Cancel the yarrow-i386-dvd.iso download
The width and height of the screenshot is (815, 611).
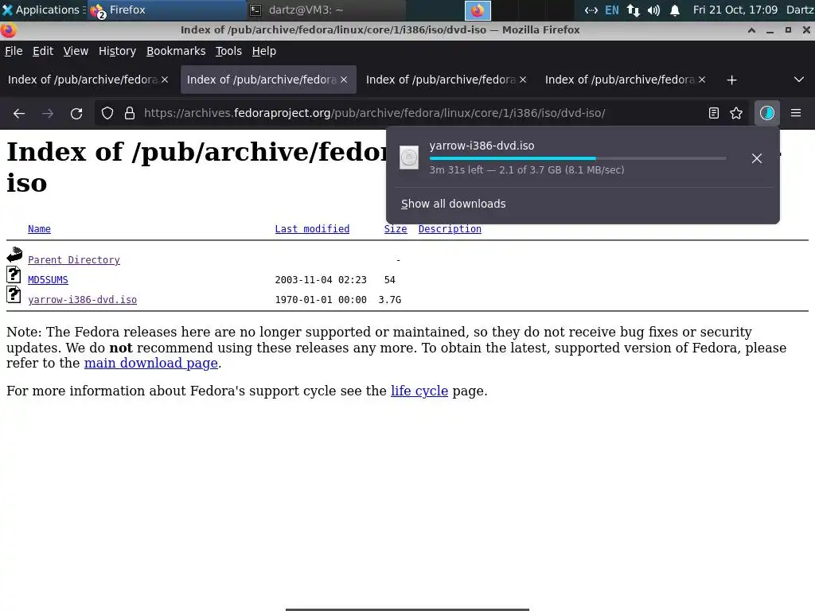tap(757, 158)
